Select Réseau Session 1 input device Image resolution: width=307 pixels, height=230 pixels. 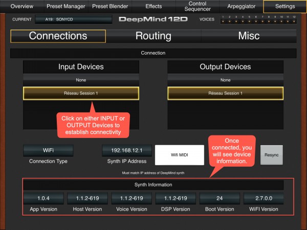point(81,94)
